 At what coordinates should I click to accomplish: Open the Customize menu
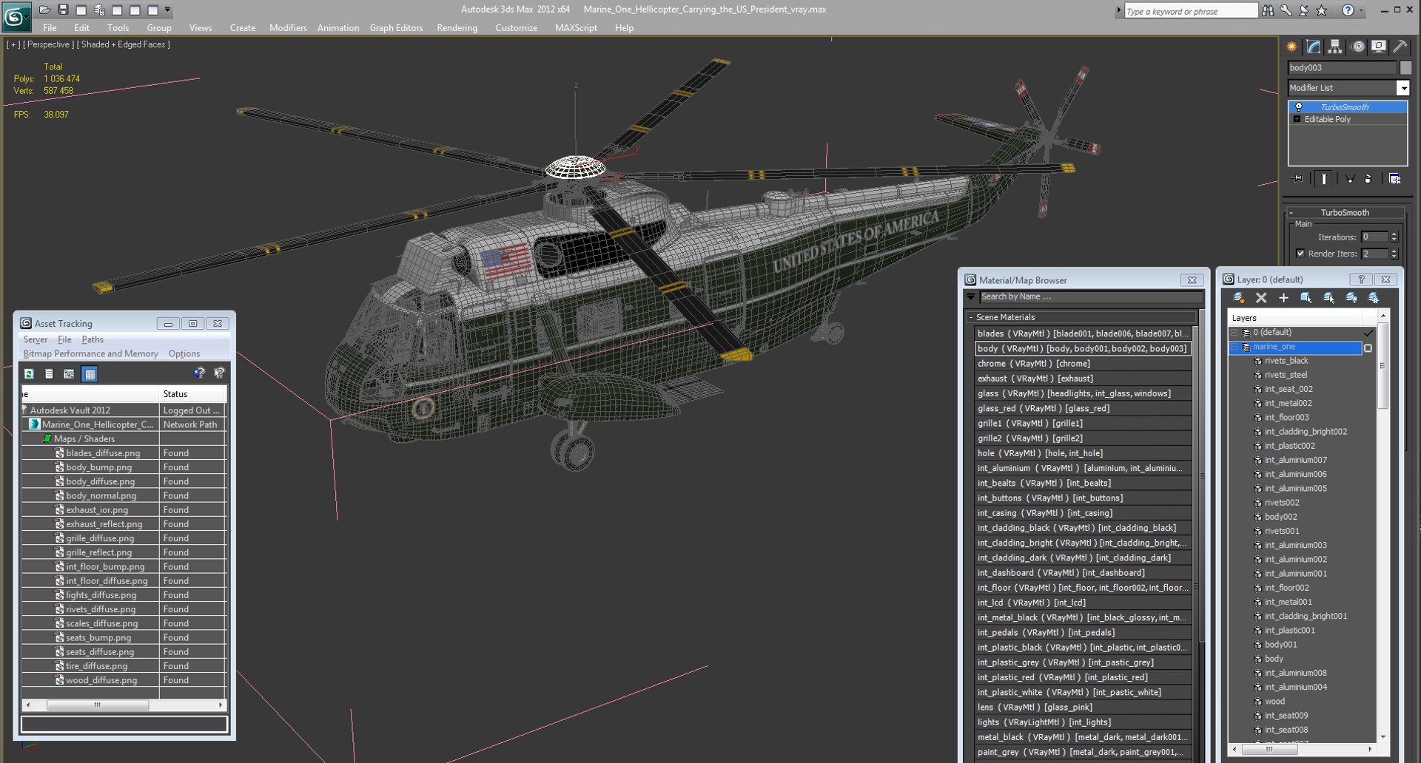tap(516, 28)
